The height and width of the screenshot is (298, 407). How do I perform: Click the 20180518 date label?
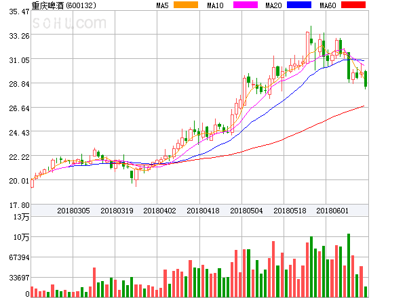click(290, 211)
